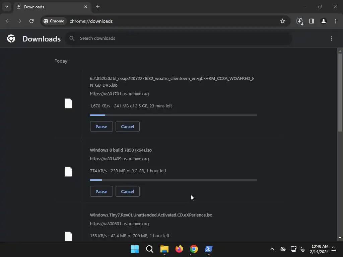This screenshot has width=343, height=257.
Task: Click the Chrome site info chip
Action: 54,21
